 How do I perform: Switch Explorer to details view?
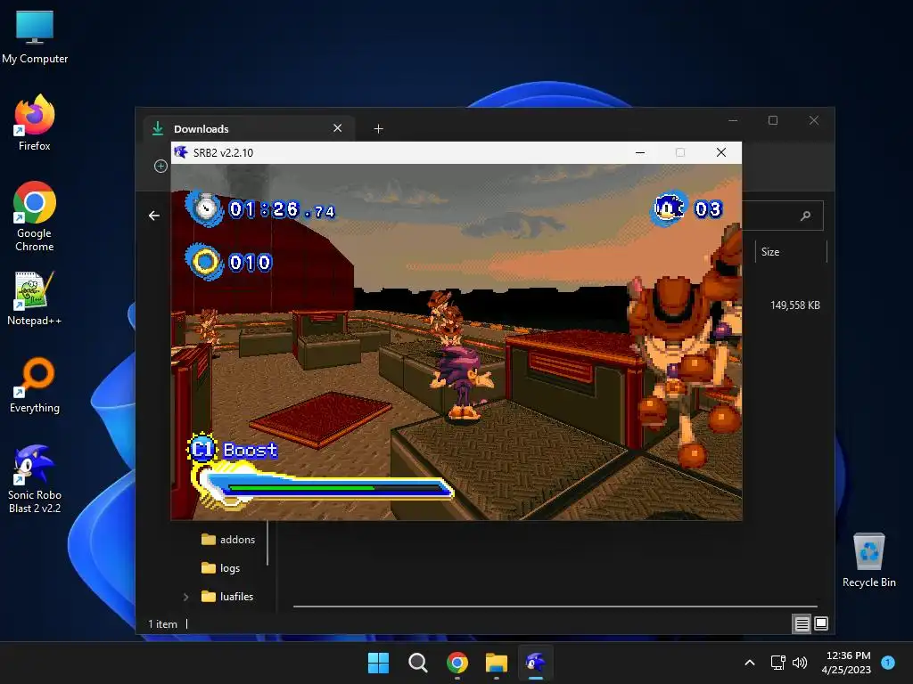coord(802,624)
